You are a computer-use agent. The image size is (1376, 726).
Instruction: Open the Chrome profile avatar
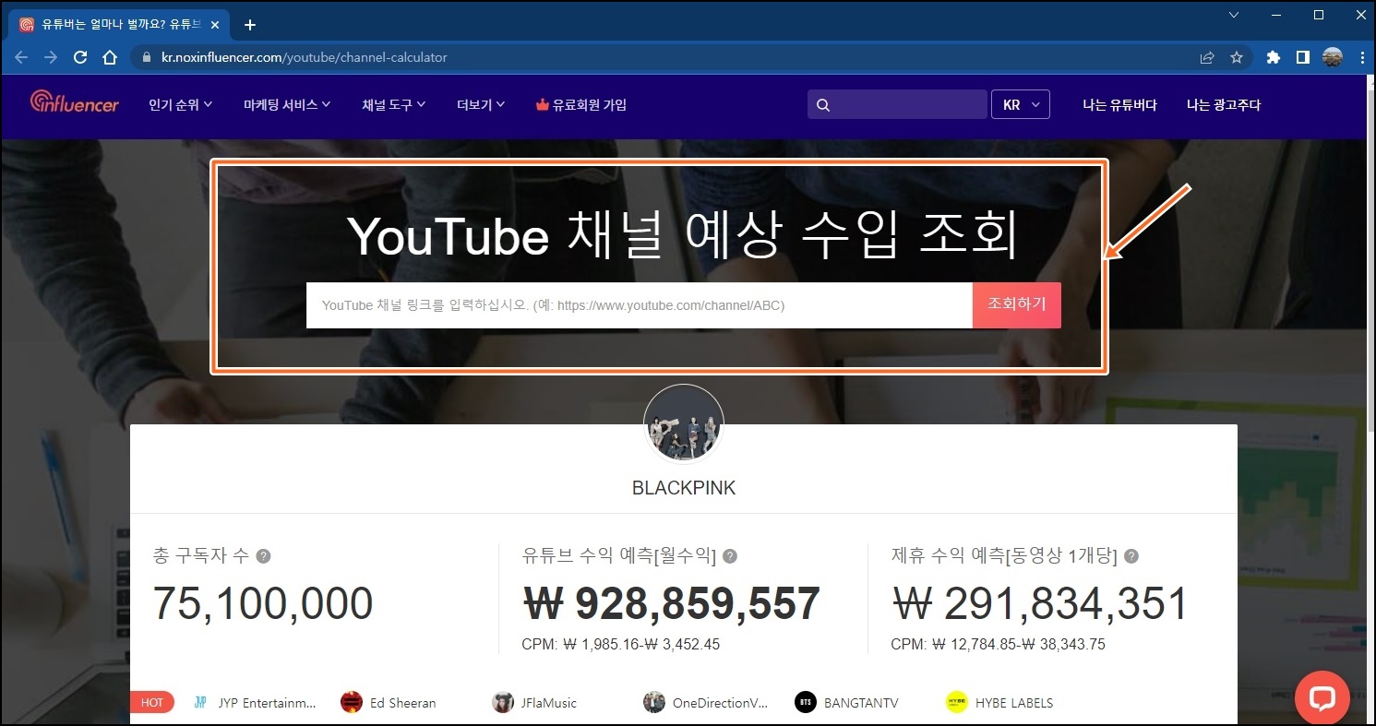coord(1333,57)
